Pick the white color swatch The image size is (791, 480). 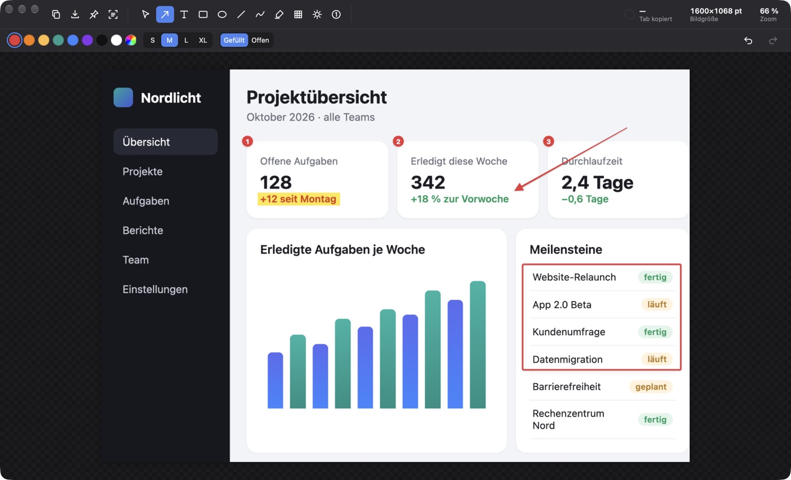coord(116,40)
